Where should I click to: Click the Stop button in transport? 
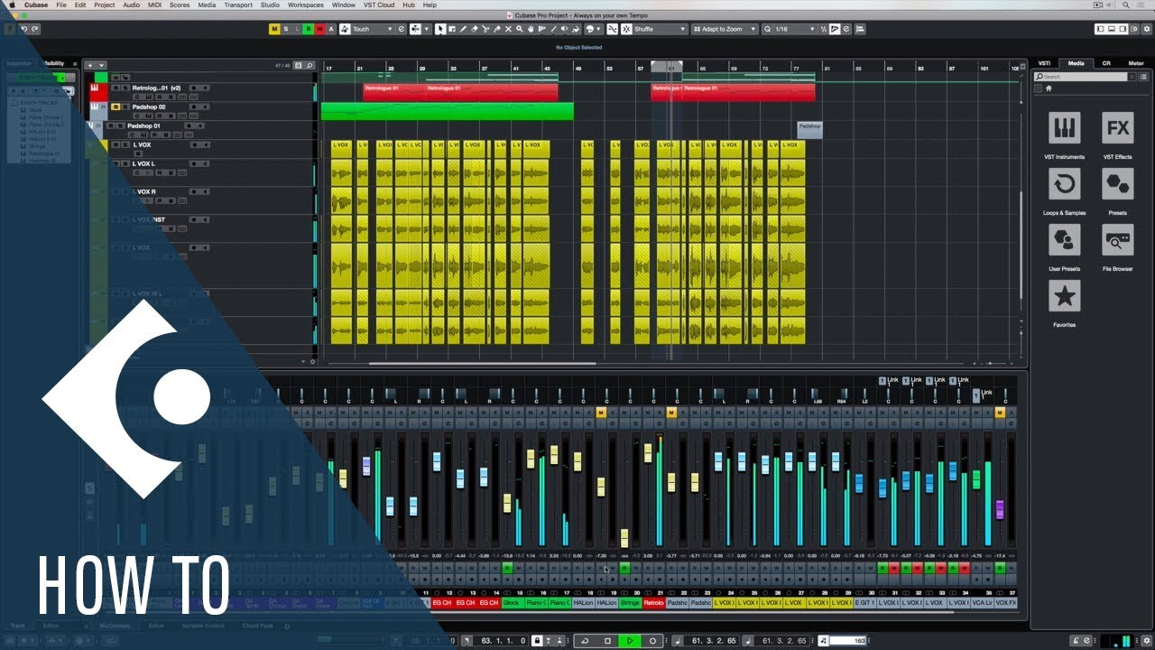coord(607,641)
